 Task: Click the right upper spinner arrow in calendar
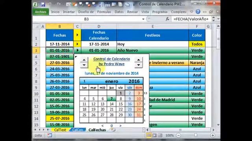(139, 60)
